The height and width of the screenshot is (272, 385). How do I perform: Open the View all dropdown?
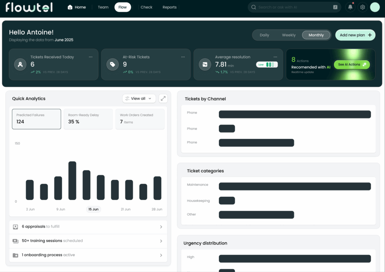point(139,99)
